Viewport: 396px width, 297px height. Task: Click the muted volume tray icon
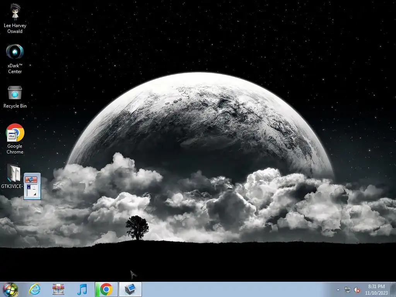click(x=357, y=290)
